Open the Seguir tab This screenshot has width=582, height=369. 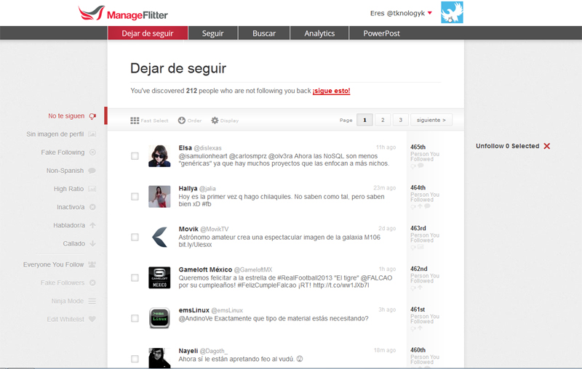[212, 33]
